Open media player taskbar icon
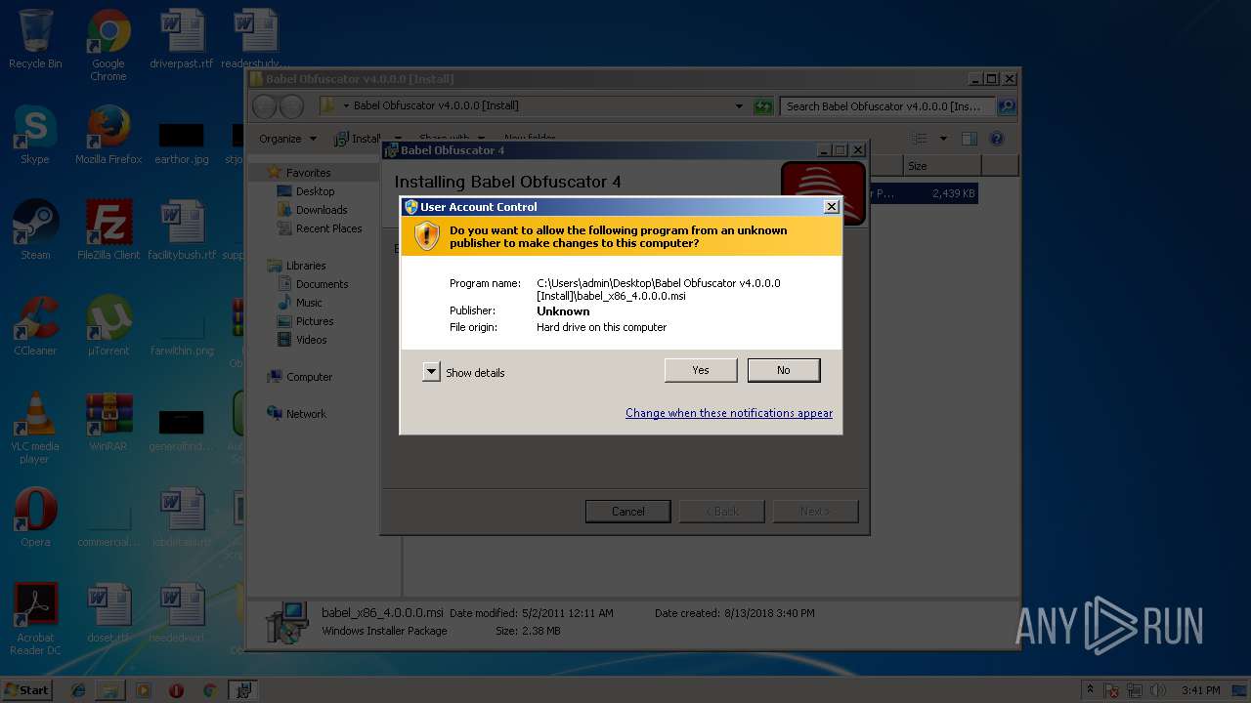The image size is (1251, 703). (144, 690)
